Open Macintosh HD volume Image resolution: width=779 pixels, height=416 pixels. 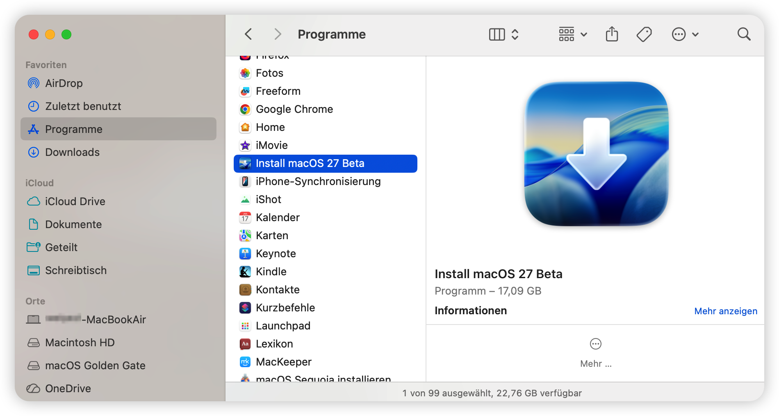coord(118,343)
